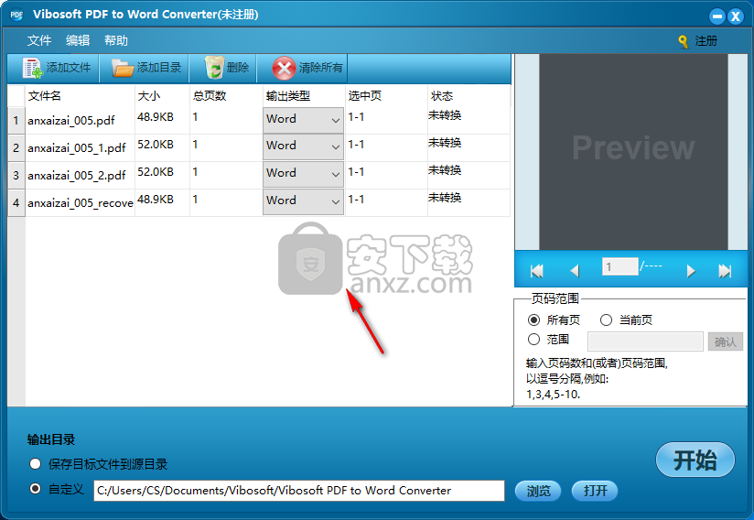The image size is (754, 520).
Task: Open output type dropdown for anxaizai_005_recove row
Action: (304, 201)
